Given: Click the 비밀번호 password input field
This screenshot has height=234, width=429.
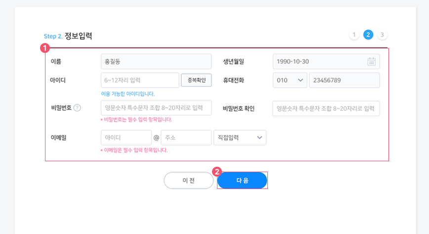Looking at the screenshot, I should [156, 108].
